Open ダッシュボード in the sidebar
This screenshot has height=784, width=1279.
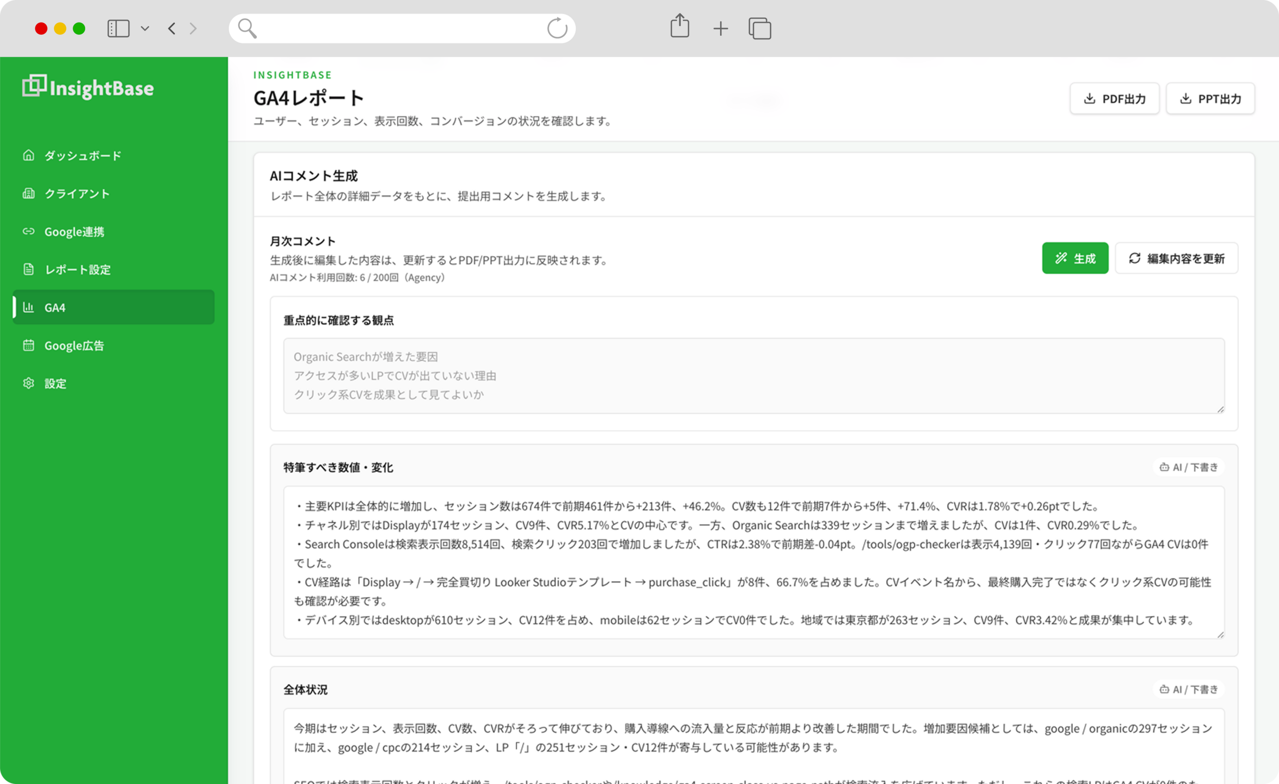click(x=114, y=156)
